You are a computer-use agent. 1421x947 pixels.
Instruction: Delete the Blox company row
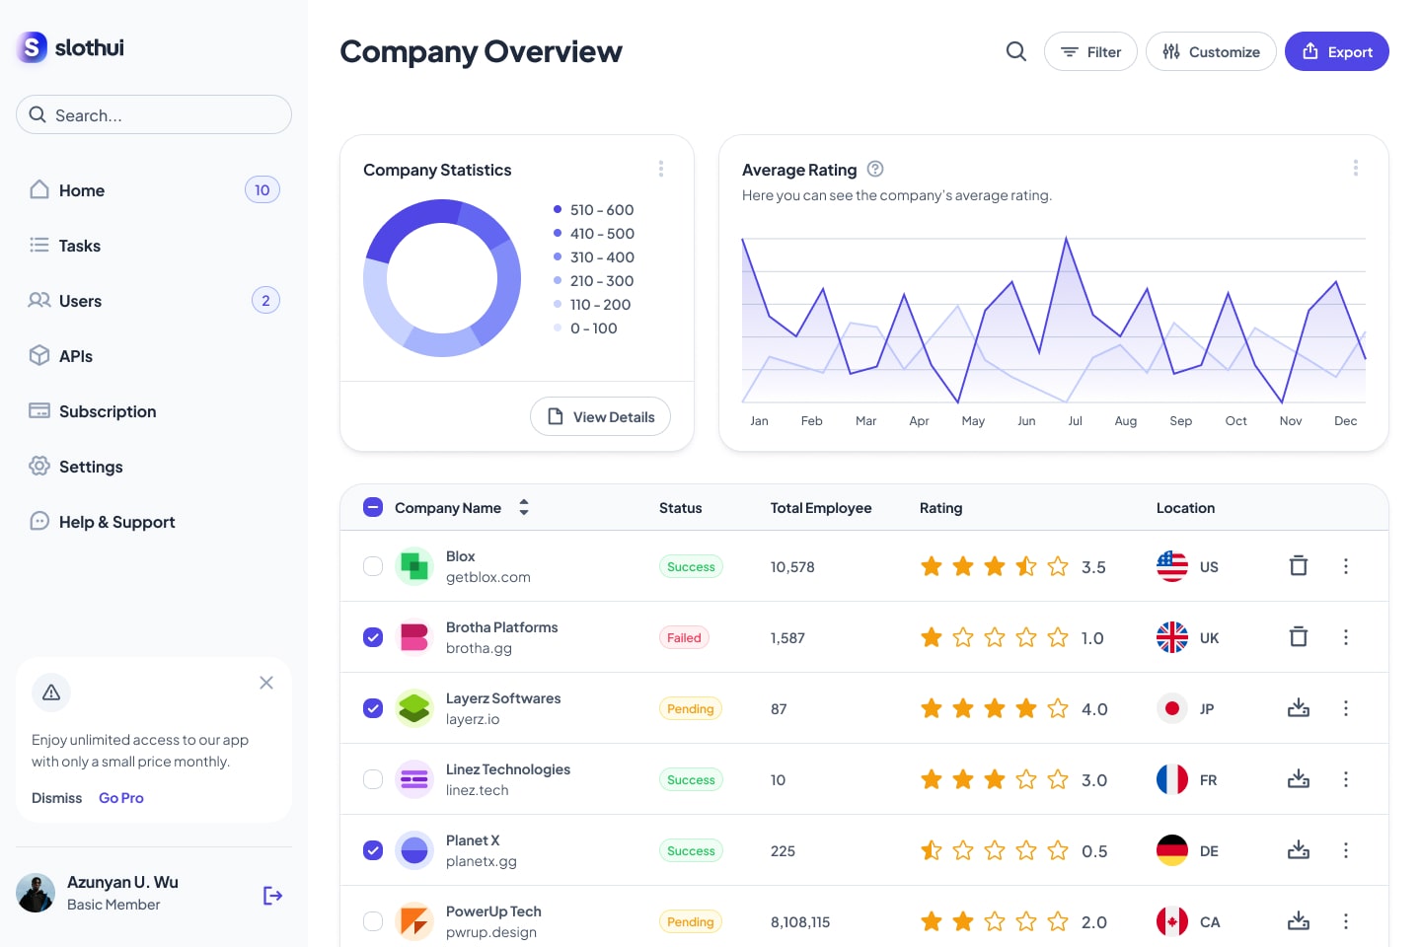click(x=1298, y=566)
